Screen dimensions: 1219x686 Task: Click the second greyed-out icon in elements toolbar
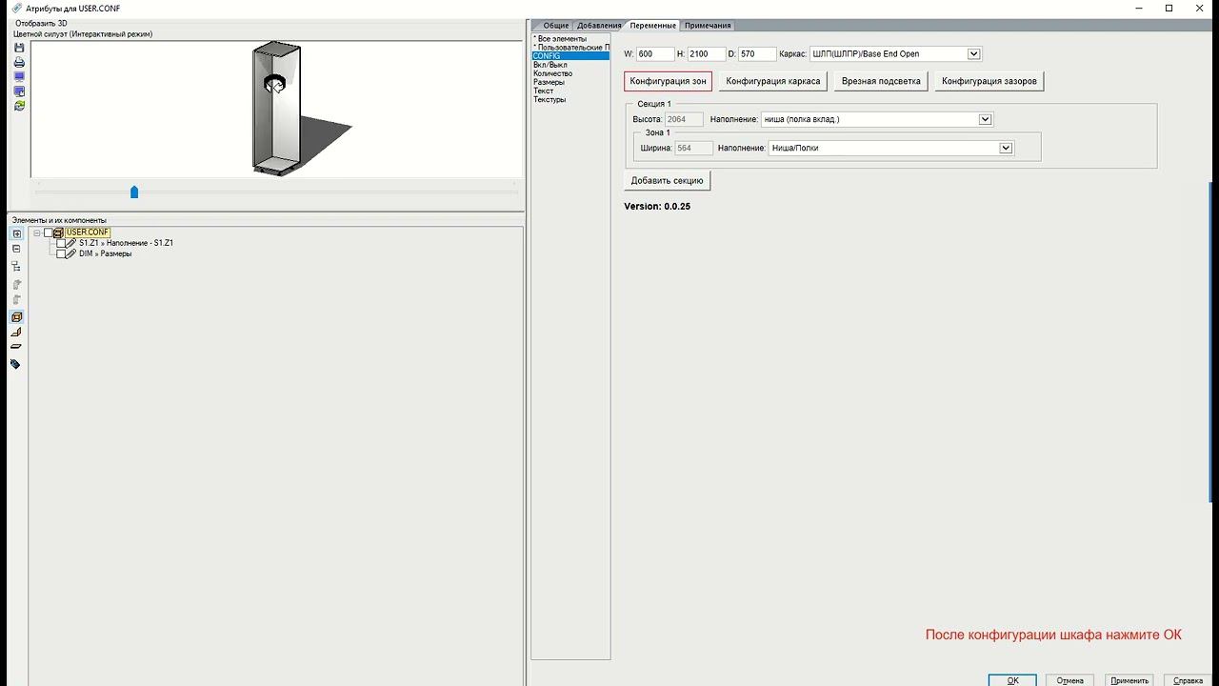pos(16,300)
